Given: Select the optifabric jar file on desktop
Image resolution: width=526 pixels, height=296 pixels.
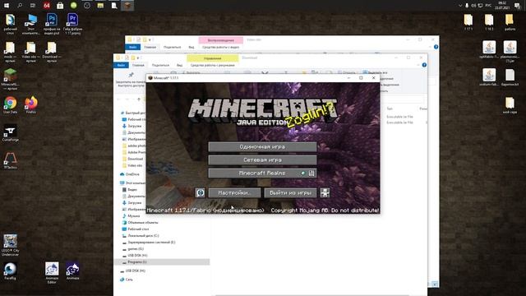Looking at the screenshot, I should coord(489,49).
